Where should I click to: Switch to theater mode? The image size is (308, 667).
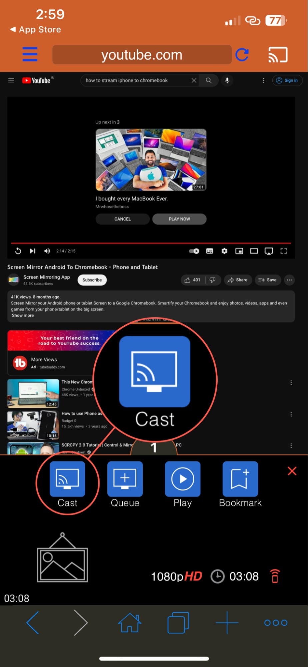coord(254,251)
